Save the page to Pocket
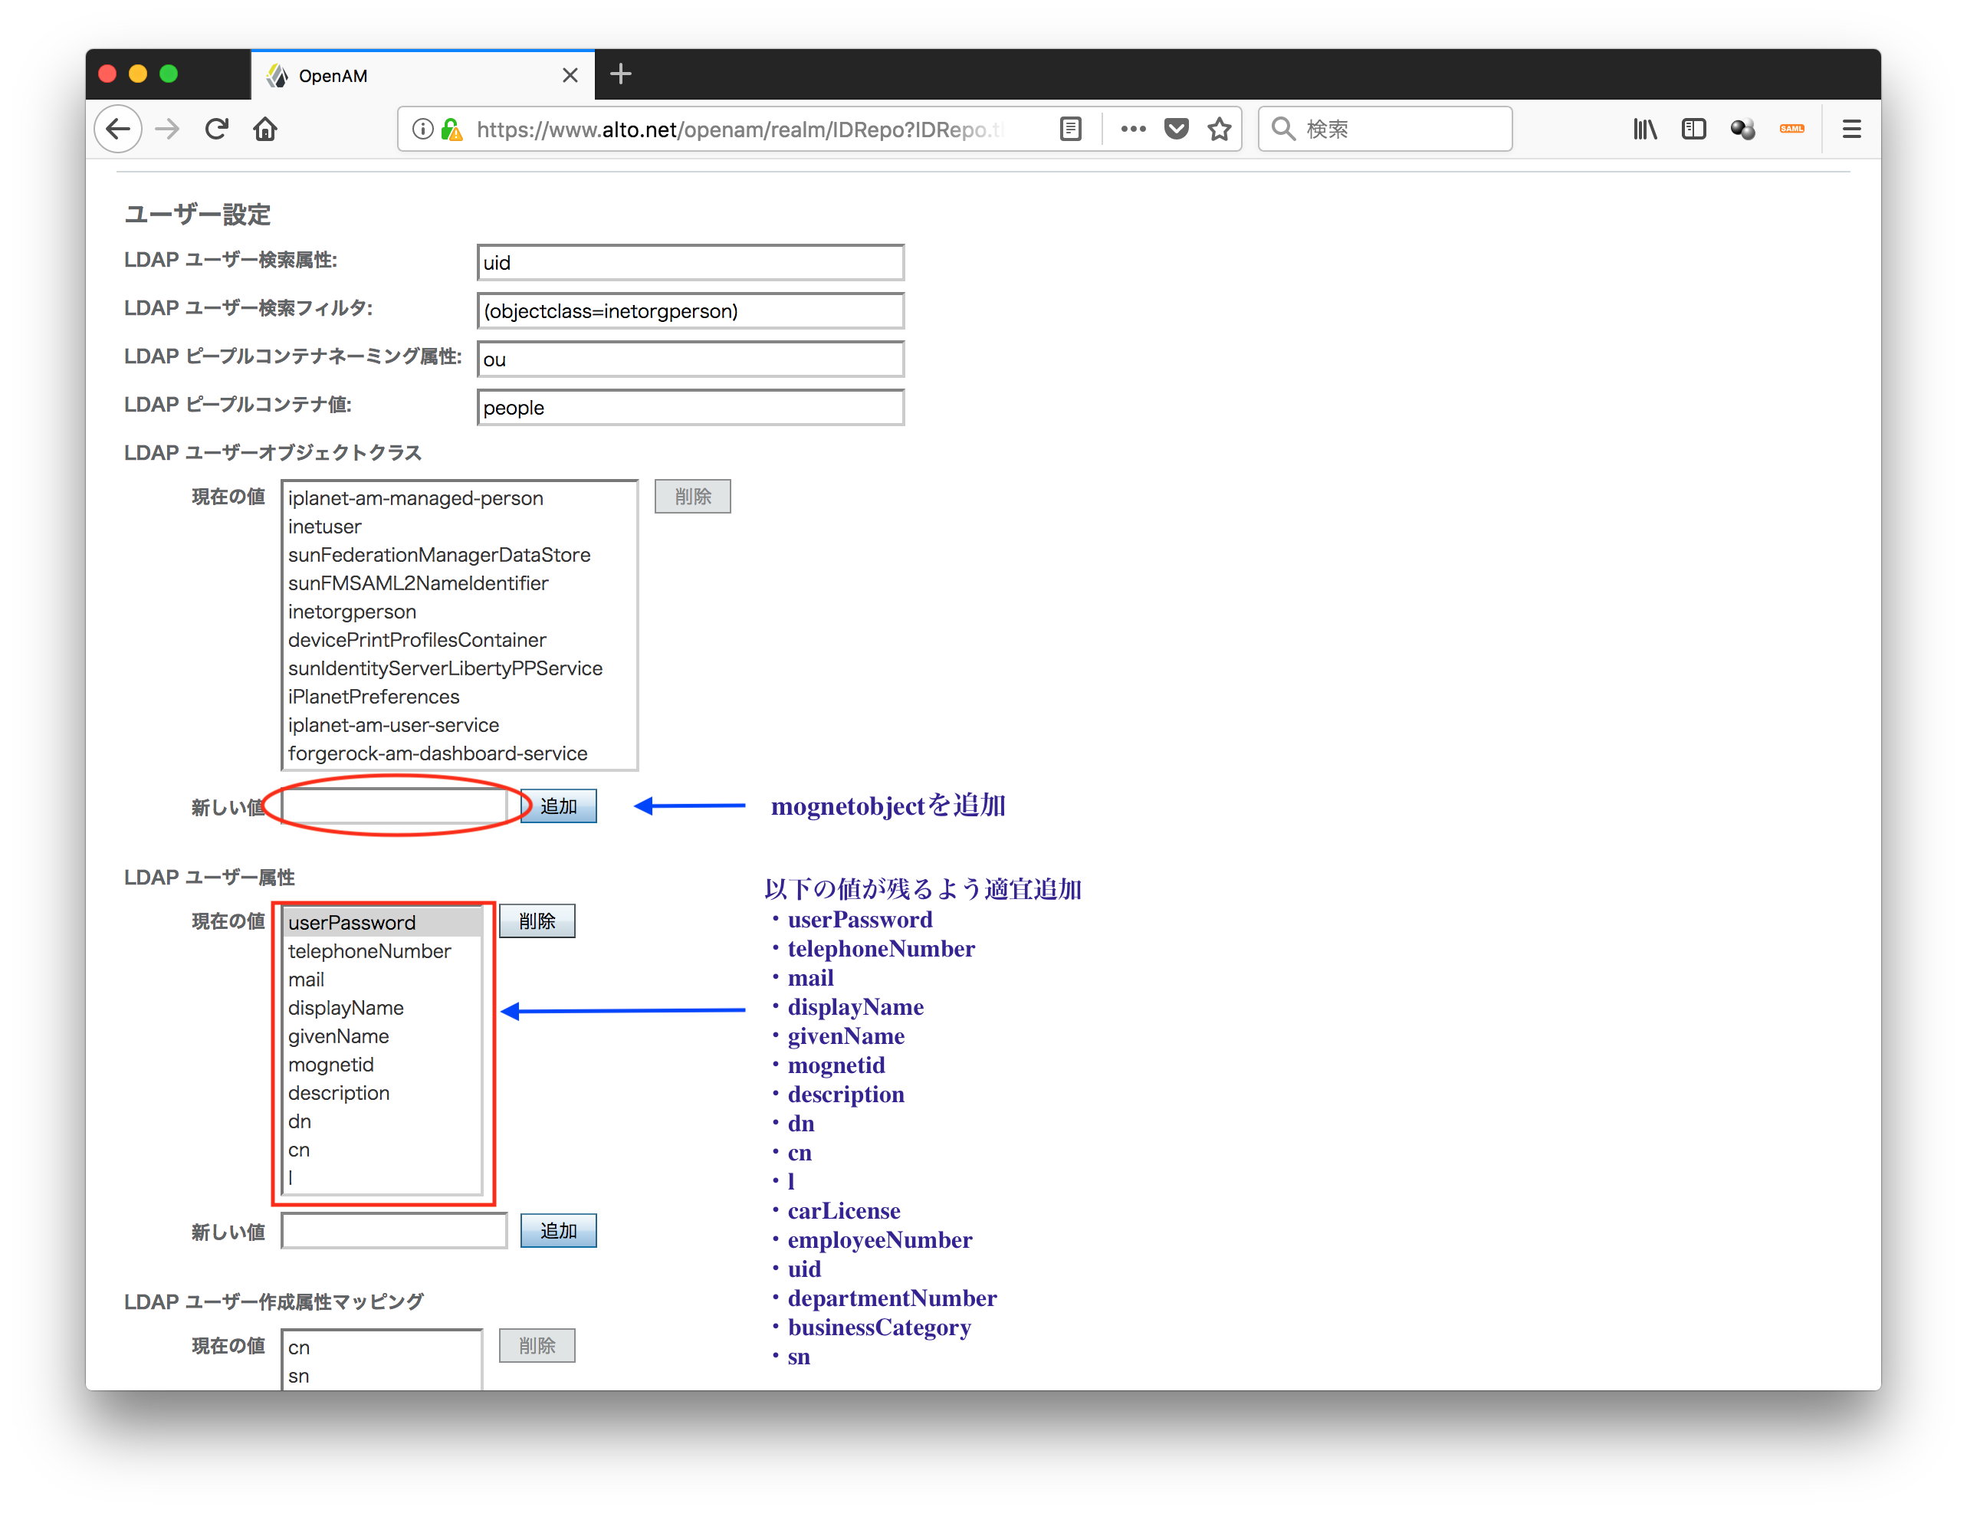The width and height of the screenshot is (1967, 1513). click(1175, 129)
